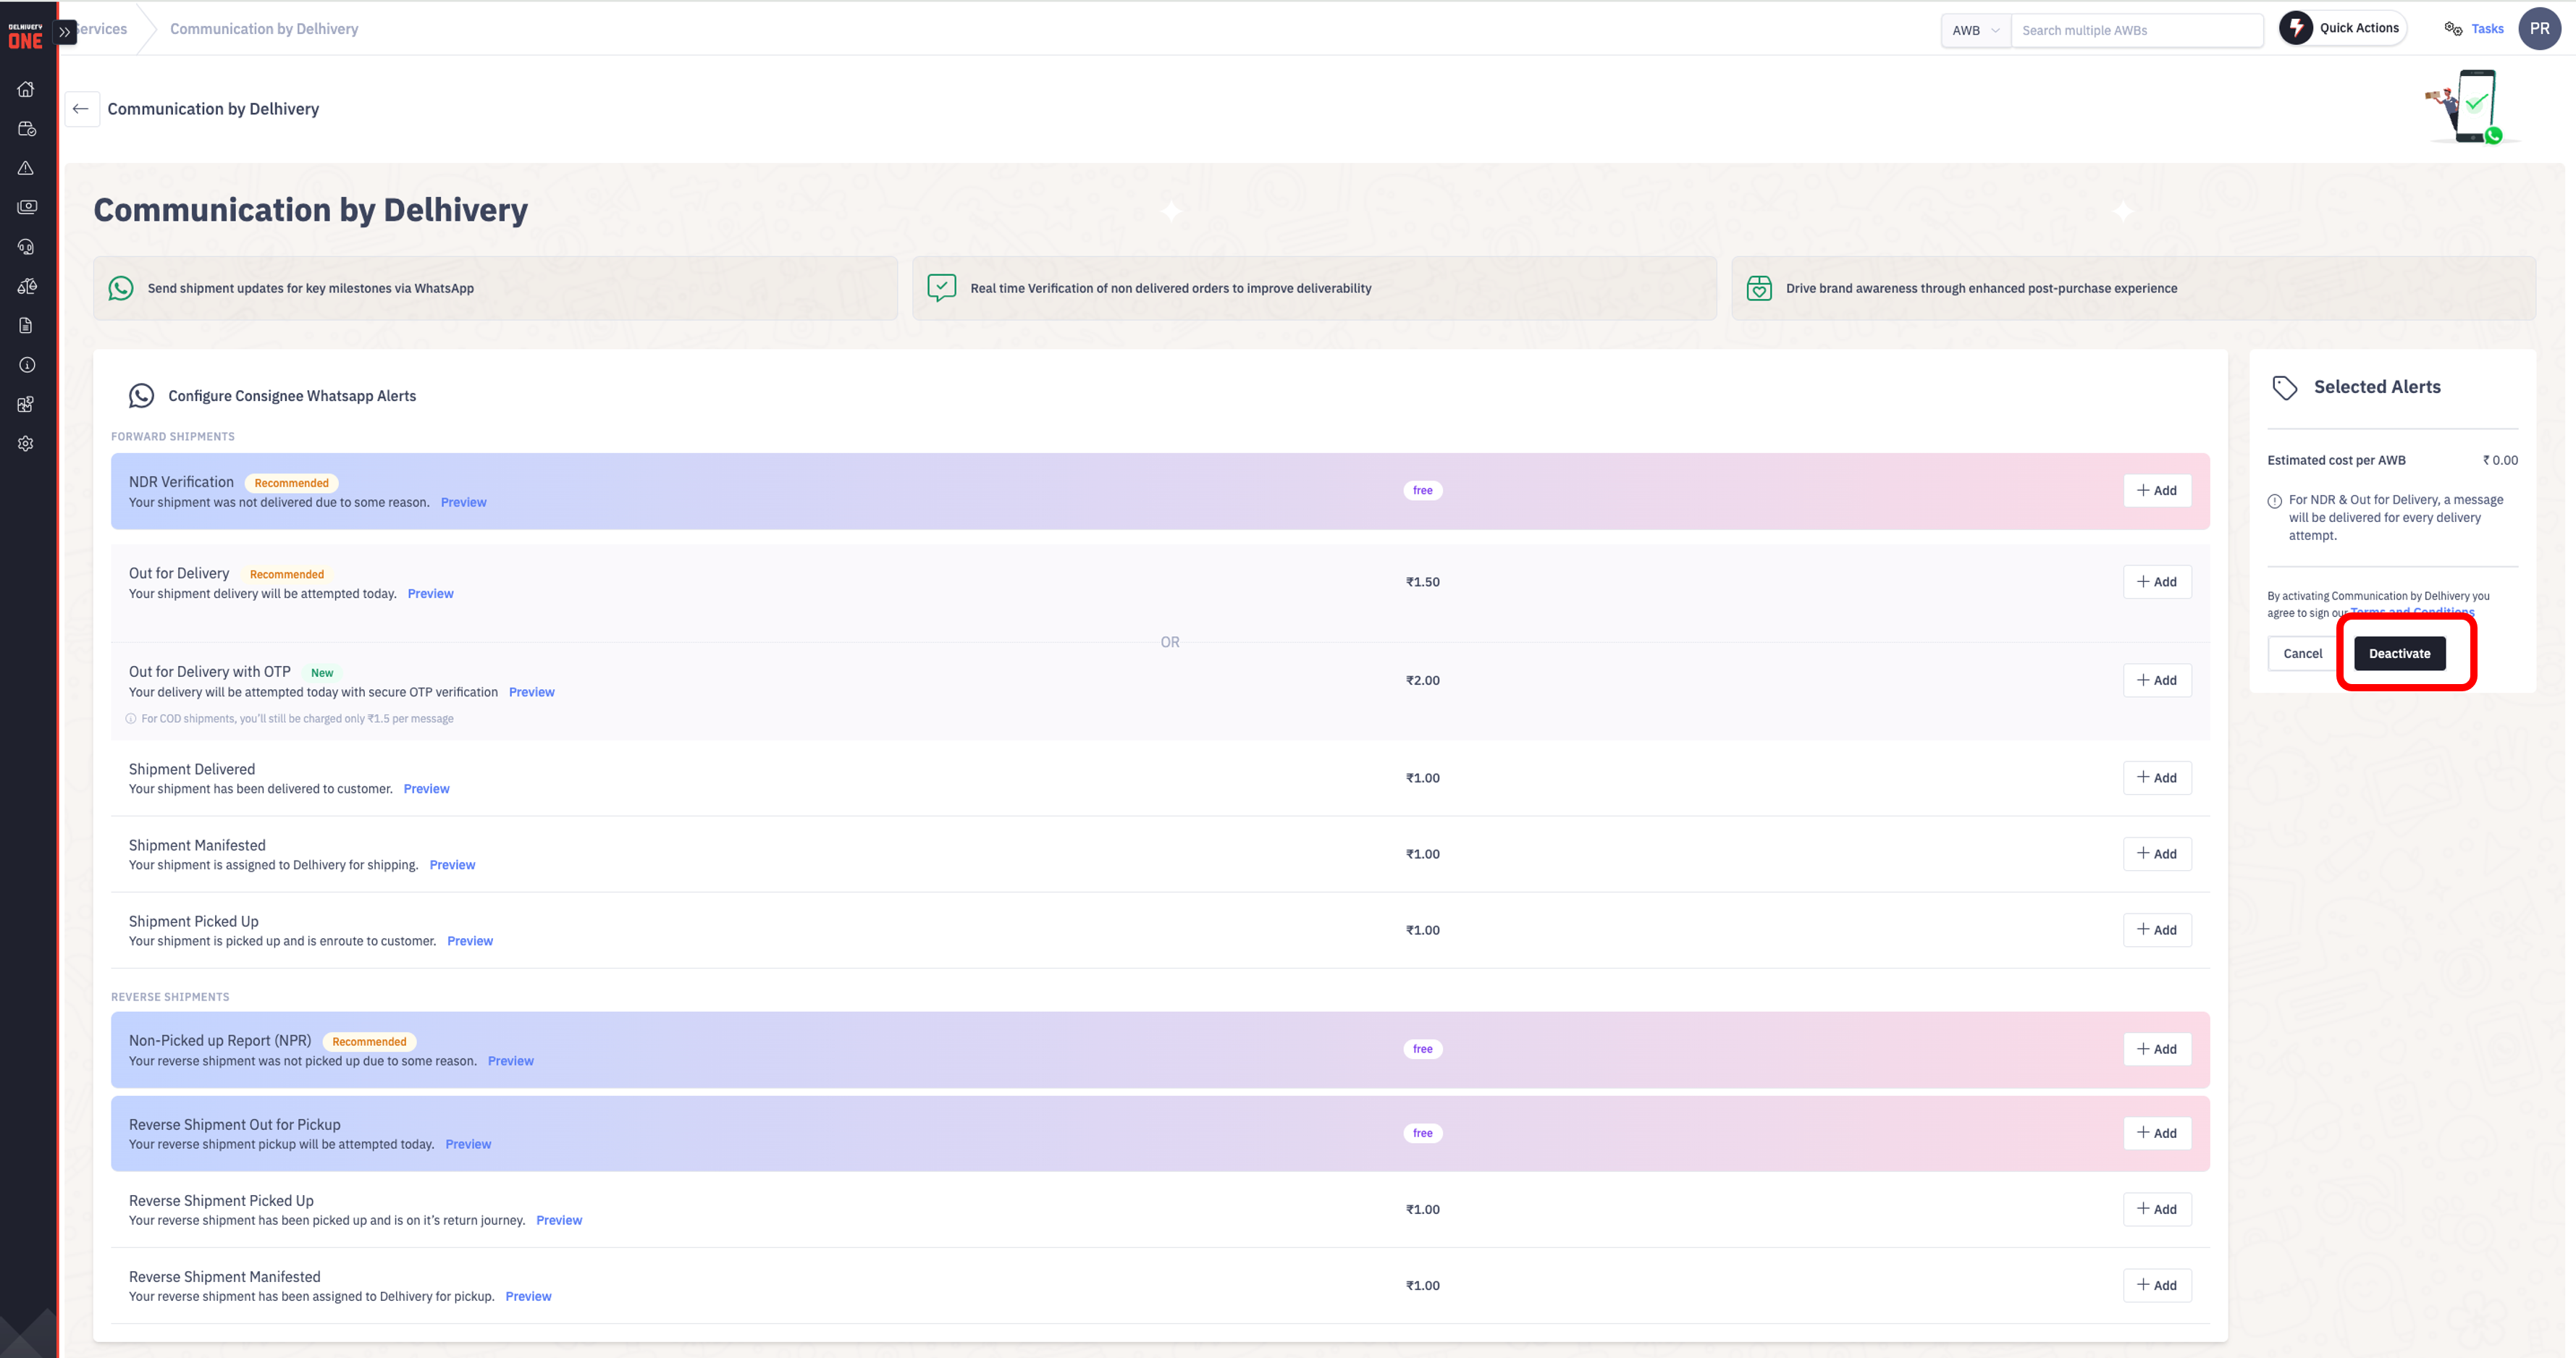2576x1358 pixels.
Task: Expand the sidebar with double-chevron icon
Action: (65, 32)
